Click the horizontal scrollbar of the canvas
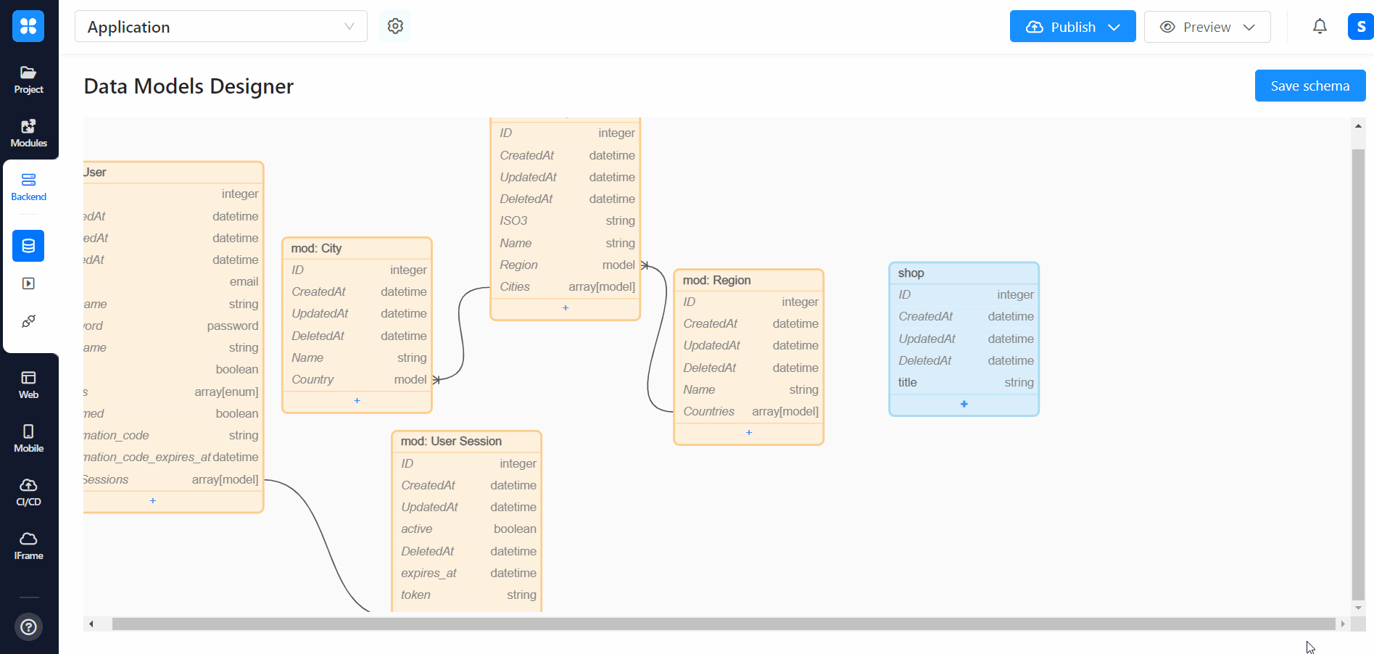1374x654 pixels. [722, 624]
